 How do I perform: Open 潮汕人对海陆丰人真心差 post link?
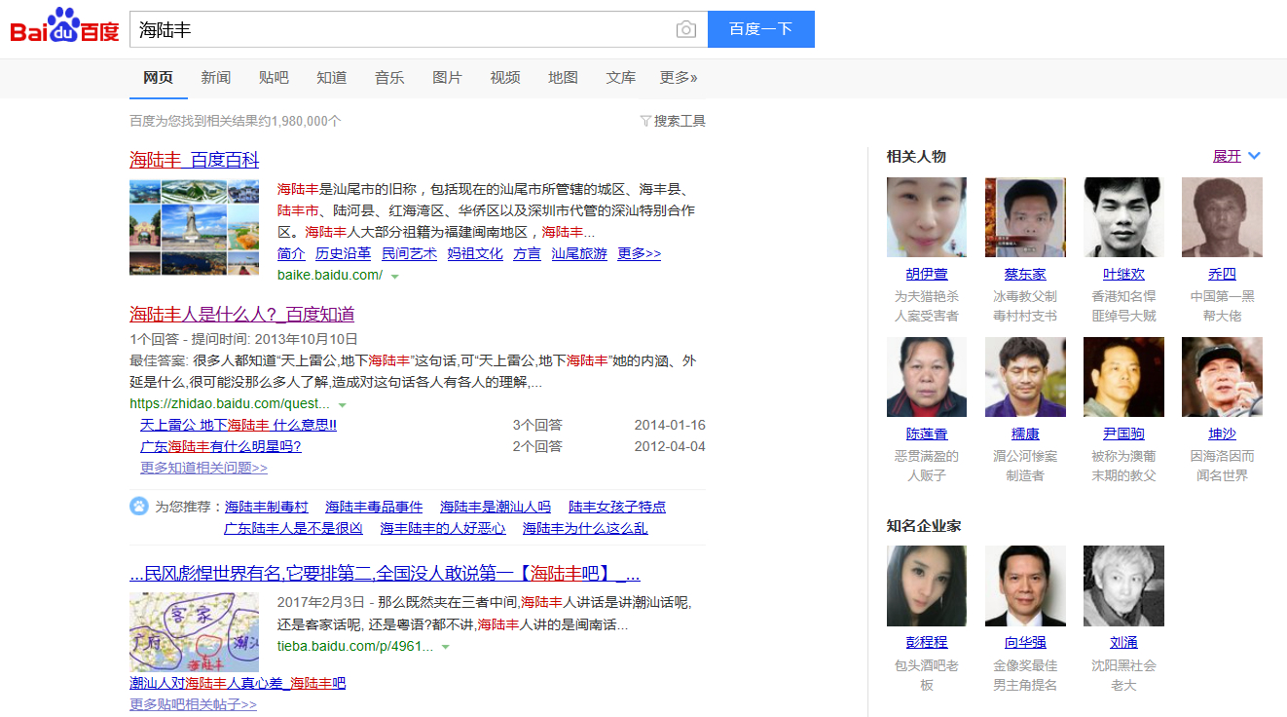(x=238, y=683)
